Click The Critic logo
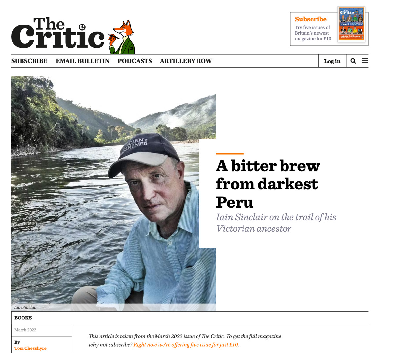The image size is (397, 353). point(58,33)
